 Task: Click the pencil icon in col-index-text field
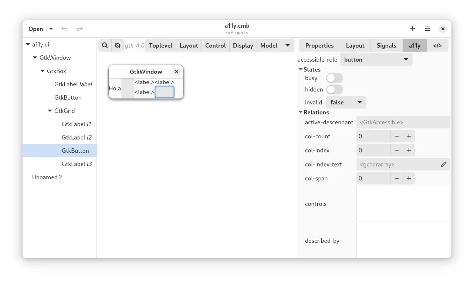(x=444, y=164)
